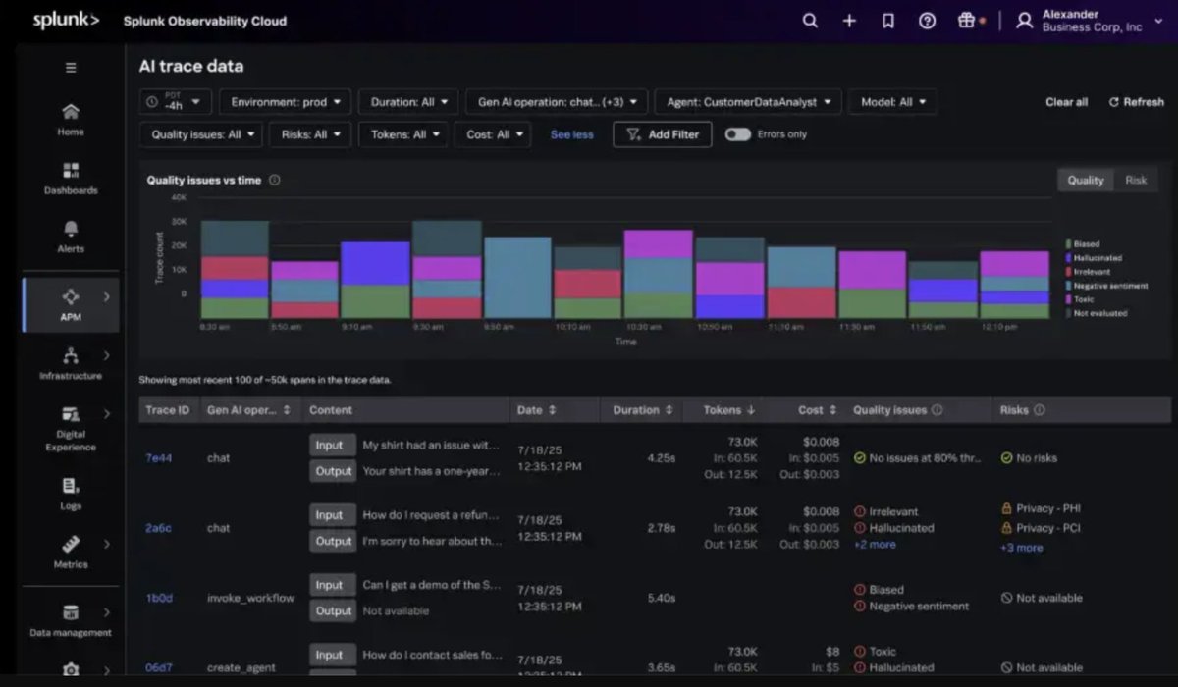
Task: Go to Home in the sidebar
Action: [71, 119]
